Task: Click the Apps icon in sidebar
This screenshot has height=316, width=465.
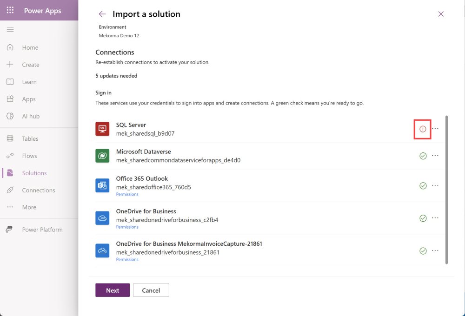Action: click(10, 99)
